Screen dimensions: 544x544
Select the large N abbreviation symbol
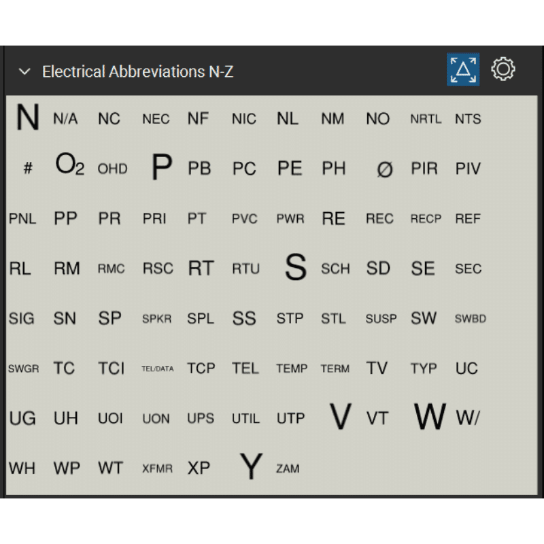[28, 118]
